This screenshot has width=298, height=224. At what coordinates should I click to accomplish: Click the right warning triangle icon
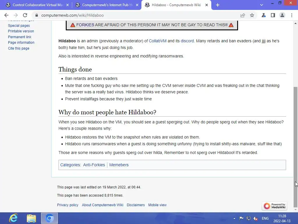coord(231,25)
